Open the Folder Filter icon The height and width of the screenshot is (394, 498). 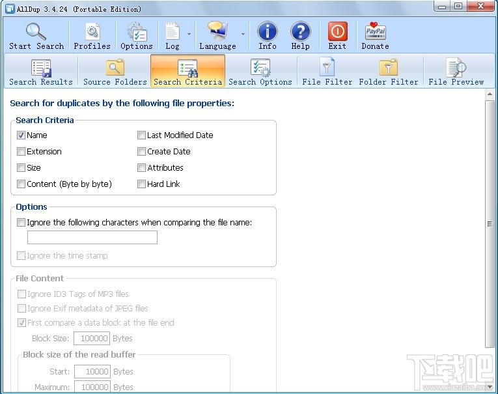point(389,67)
